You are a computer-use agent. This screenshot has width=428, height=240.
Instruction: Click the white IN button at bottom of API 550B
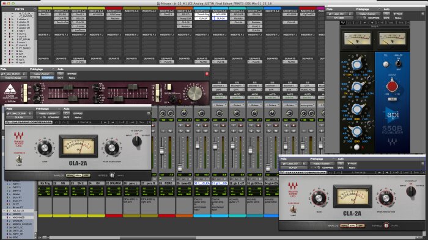click(356, 147)
